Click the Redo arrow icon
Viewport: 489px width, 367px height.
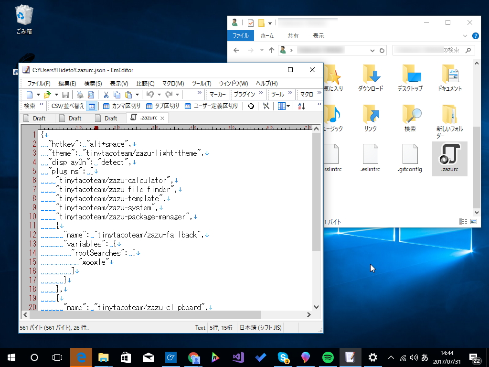point(169,95)
